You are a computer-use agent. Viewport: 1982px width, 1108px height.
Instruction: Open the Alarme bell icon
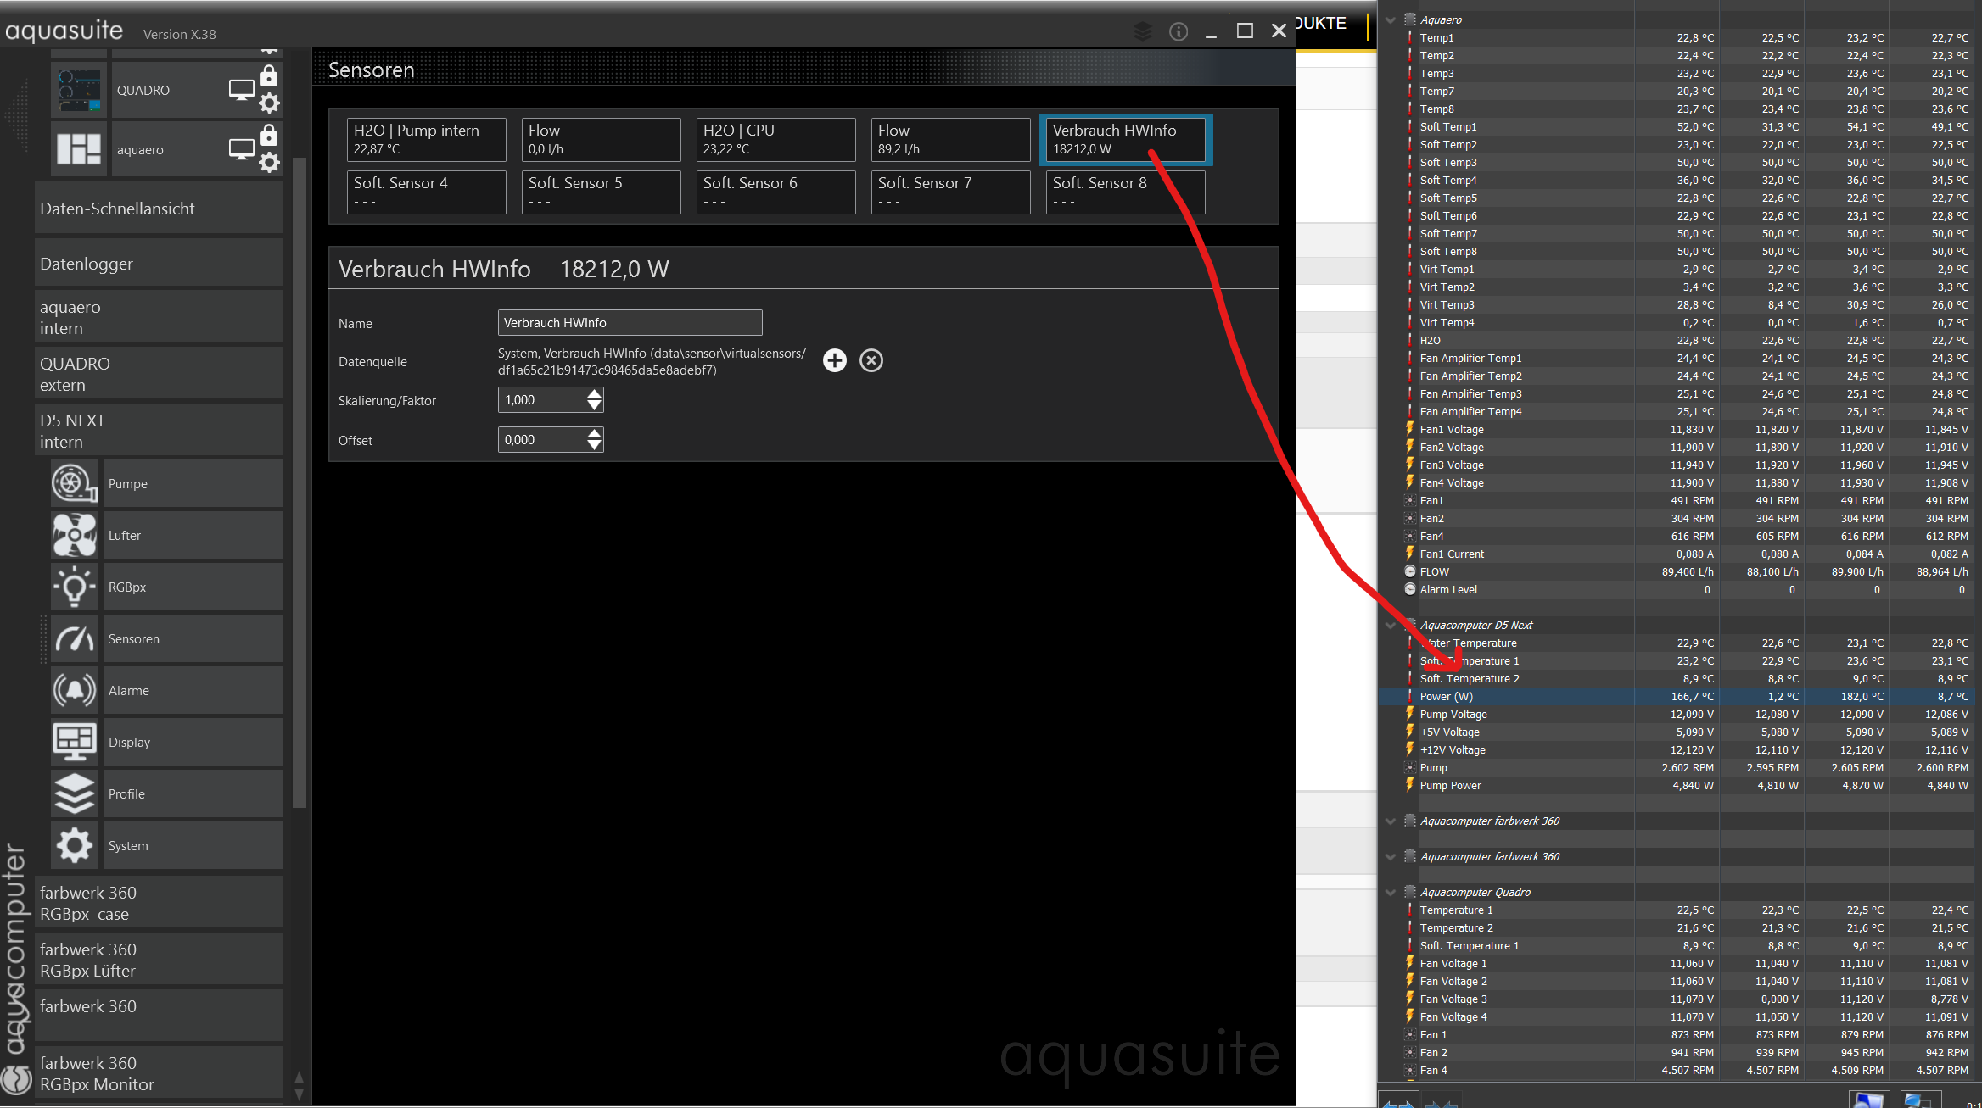pos(75,691)
